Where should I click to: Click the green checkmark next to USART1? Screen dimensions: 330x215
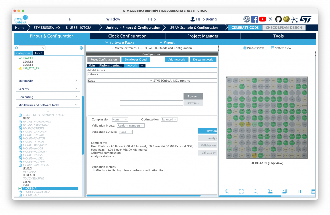[x=20, y=58]
